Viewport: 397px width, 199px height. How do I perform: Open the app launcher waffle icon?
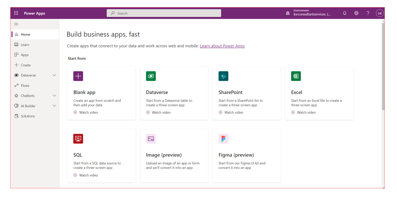tap(16, 13)
